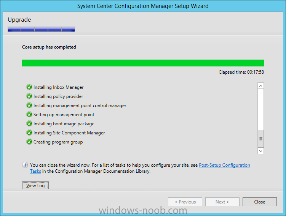Click the scroll down arrow of task list
Viewport: 286px width, 216px height.
(x=260, y=151)
